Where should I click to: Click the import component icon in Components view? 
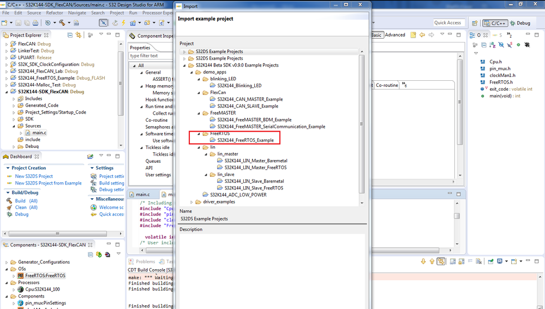coord(107,255)
